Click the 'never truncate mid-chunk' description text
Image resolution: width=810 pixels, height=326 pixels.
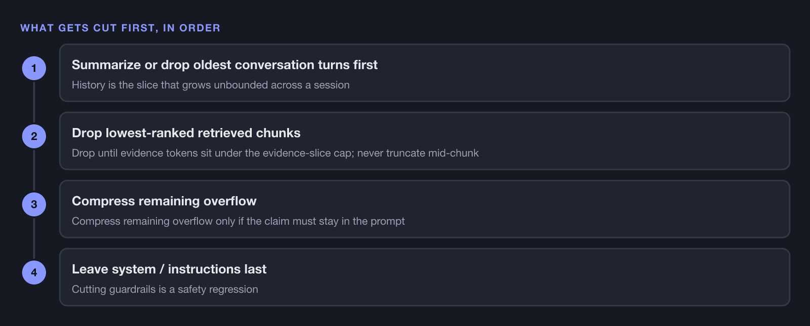418,153
